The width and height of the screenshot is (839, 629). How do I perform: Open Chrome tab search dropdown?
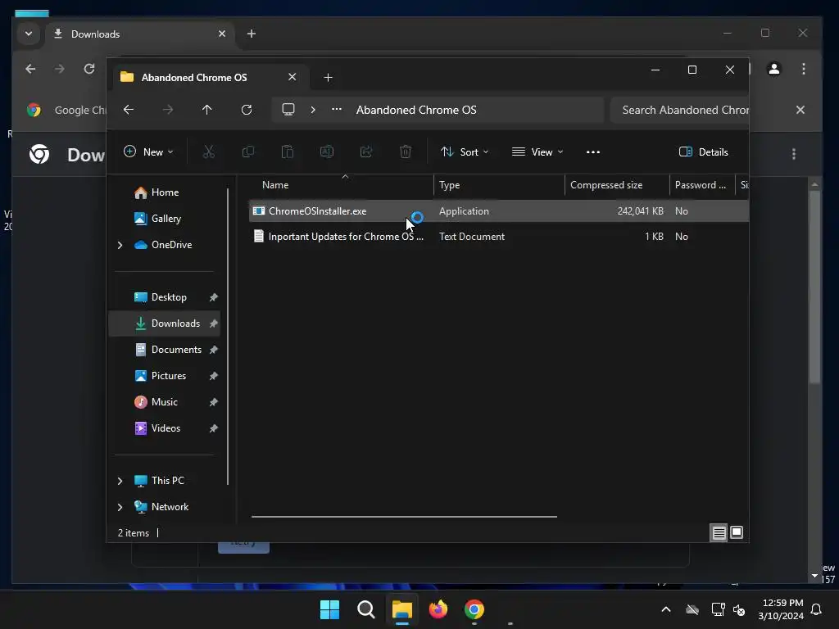point(29,34)
